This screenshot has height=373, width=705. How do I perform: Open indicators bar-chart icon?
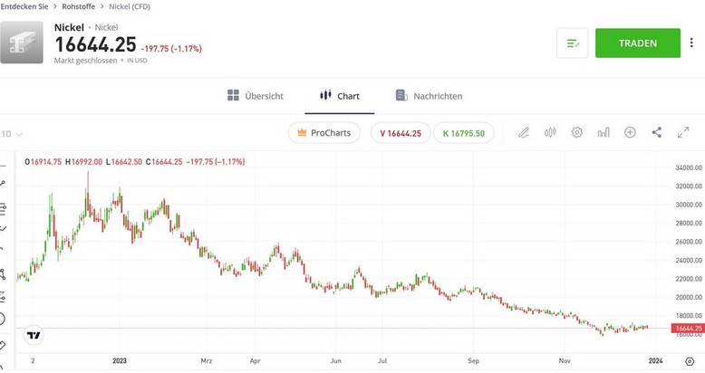point(604,132)
